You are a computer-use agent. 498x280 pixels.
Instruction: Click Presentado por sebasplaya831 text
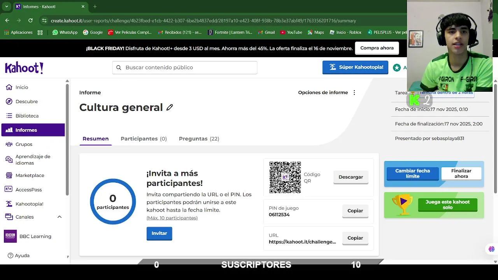[x=430, y=138]
